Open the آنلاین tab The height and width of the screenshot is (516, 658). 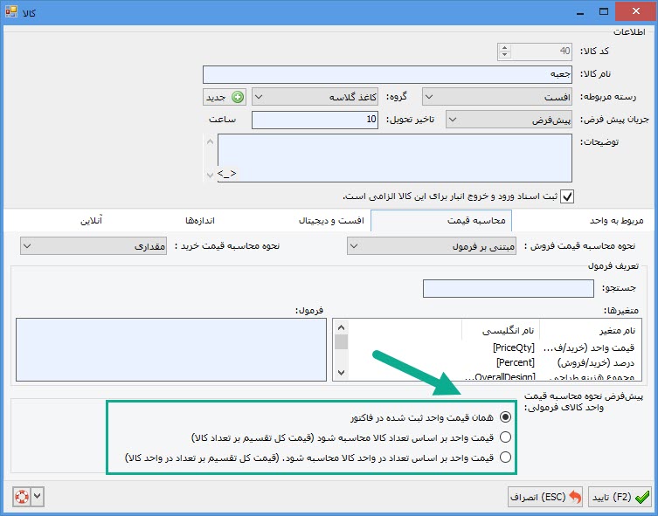[91, 221]
